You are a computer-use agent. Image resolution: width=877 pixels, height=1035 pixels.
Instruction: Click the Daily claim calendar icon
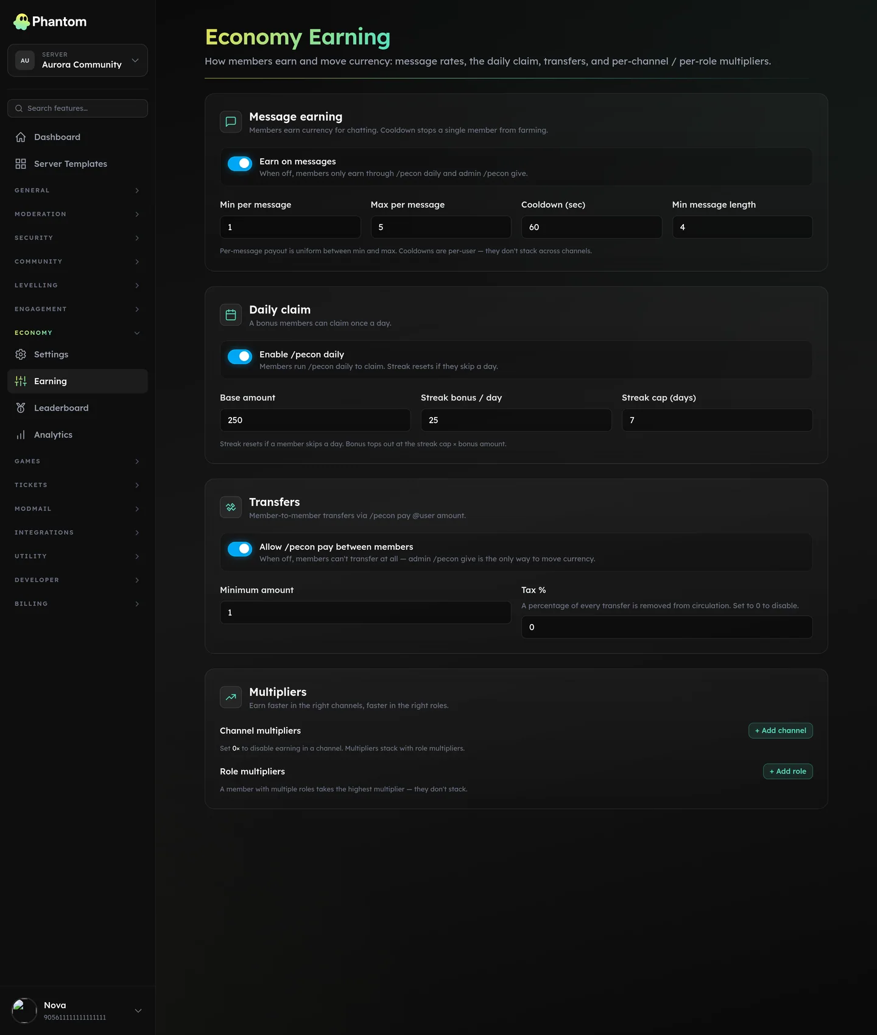231,315
